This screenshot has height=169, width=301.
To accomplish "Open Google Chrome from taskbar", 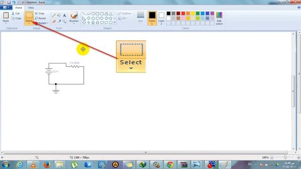I will point(170,165).
